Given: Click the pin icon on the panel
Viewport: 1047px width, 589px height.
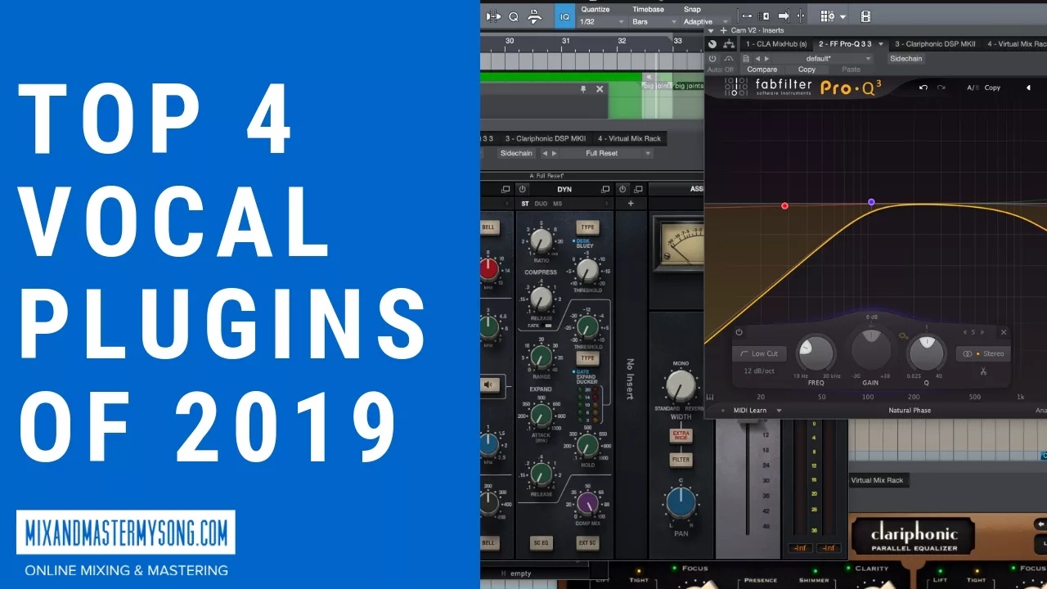Looking at the screenshot, I should point(583,88).
